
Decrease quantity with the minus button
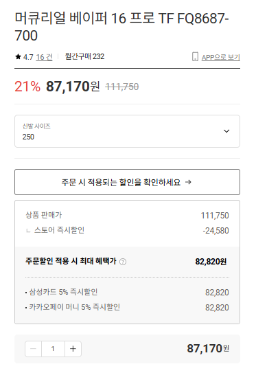[x=33, y=349]
